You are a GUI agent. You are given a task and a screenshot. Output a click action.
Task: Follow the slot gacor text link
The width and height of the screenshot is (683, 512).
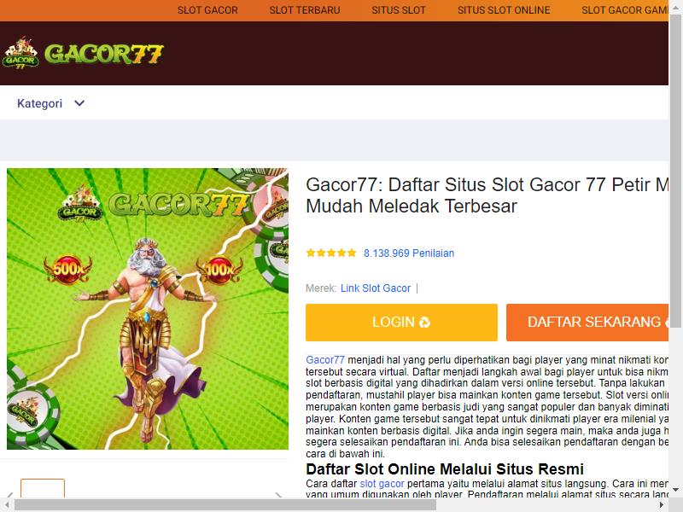click(382, 484)
